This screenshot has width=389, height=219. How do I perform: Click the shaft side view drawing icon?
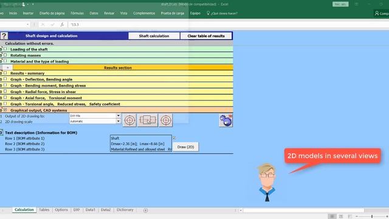pos(148,120)
